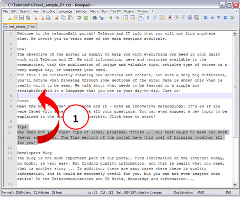Screen dimensions: 240x197
Task: Click the New file toolbar icon
Action: (x=8, y=17)
